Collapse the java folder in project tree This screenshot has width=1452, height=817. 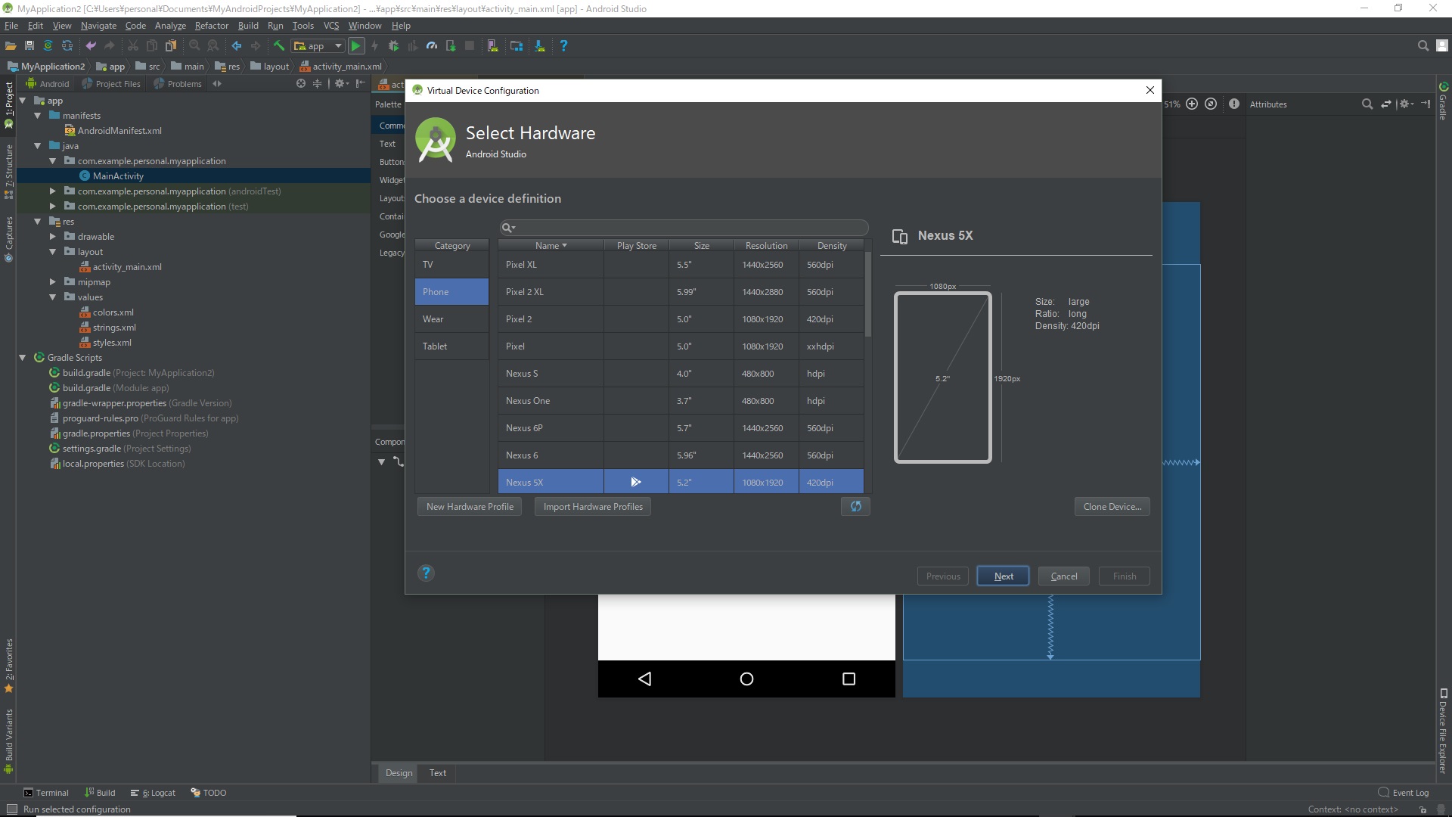(37, 146)
